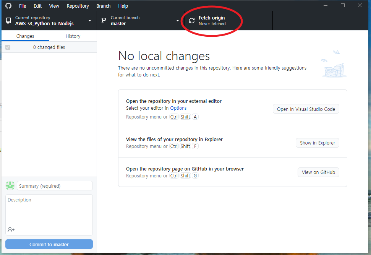Click the sync arrows icon for Fetch origin
This screenshot has width=371, height=255.
pos(192,21)
